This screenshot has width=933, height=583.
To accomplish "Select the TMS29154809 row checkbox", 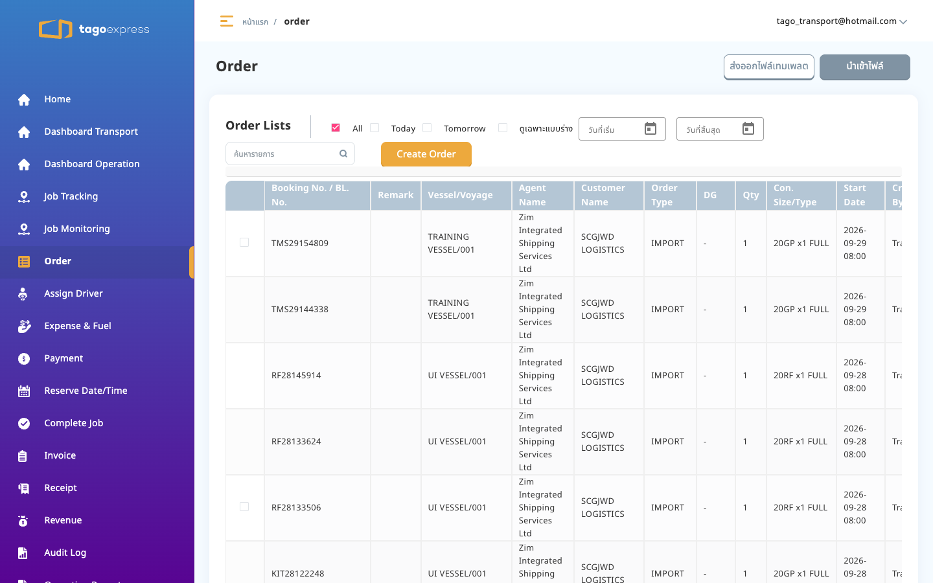I will click(x=244, y=242).
